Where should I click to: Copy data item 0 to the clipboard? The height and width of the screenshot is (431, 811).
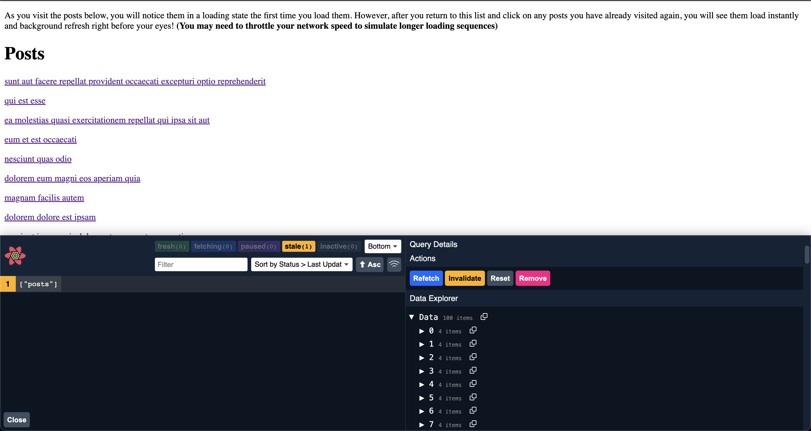point(473,330)
